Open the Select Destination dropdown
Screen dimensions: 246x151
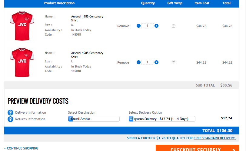[x=94, y=119]
